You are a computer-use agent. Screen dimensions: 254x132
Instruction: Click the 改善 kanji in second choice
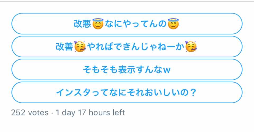click(x=64, y=47)
